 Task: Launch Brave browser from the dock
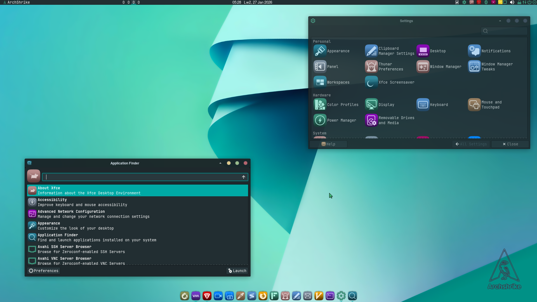(207, 296)
